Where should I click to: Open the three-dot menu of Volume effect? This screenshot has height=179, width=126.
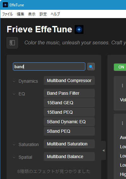pyautogui.click(x=122, y=86)
